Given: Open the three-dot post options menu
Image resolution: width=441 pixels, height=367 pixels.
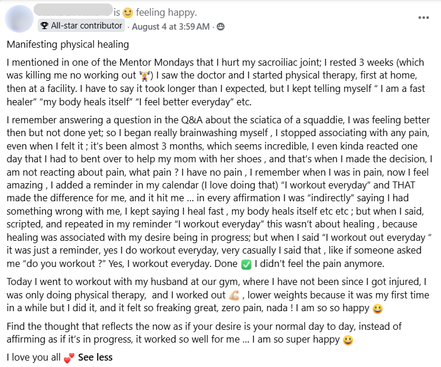Looking at the screenshot, I should click(424, 17).
